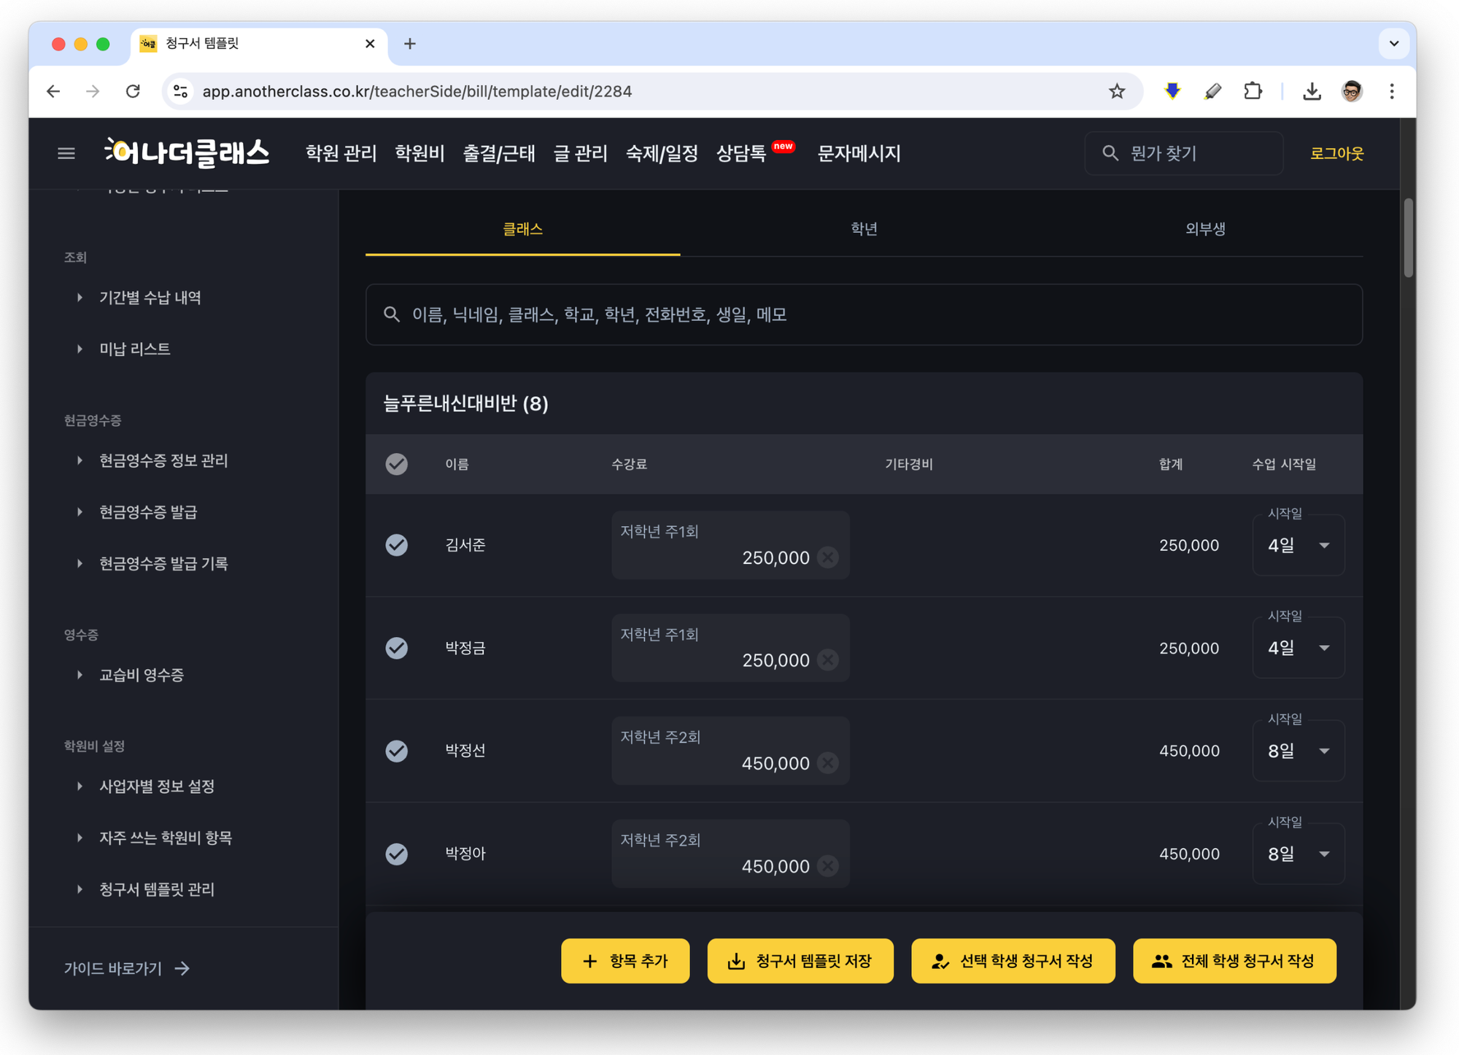Click the Chrome profile avatar
Image resolution: width=1459 pixels, height=1055 pixels.
(1352, 91)
